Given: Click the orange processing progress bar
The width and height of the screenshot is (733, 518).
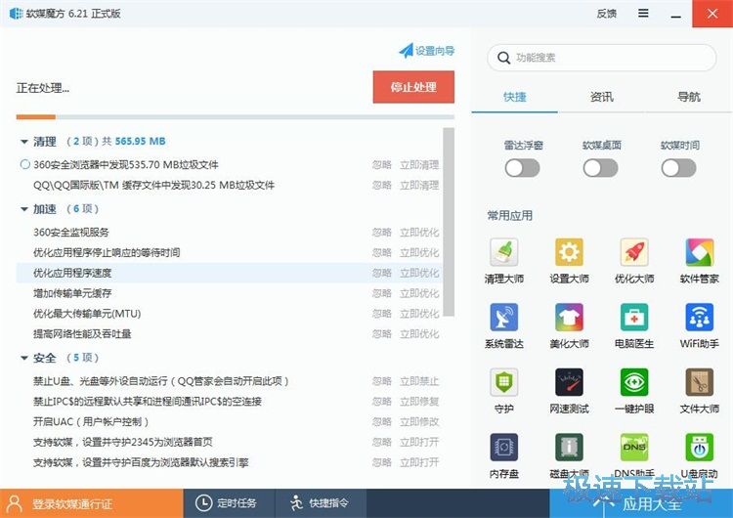Looking at the screenshot, I should [35, 117].
